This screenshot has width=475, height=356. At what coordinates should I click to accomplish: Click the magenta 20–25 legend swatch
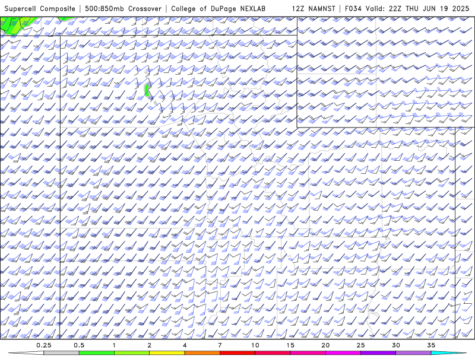coord(343,353)
